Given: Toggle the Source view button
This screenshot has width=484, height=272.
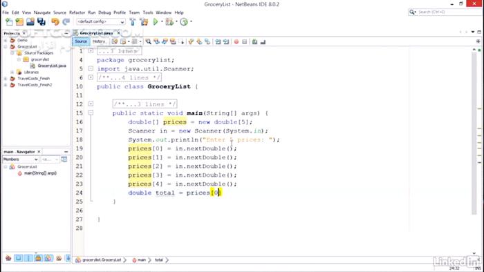Looking at the screenshot, I should click(81, 41).
